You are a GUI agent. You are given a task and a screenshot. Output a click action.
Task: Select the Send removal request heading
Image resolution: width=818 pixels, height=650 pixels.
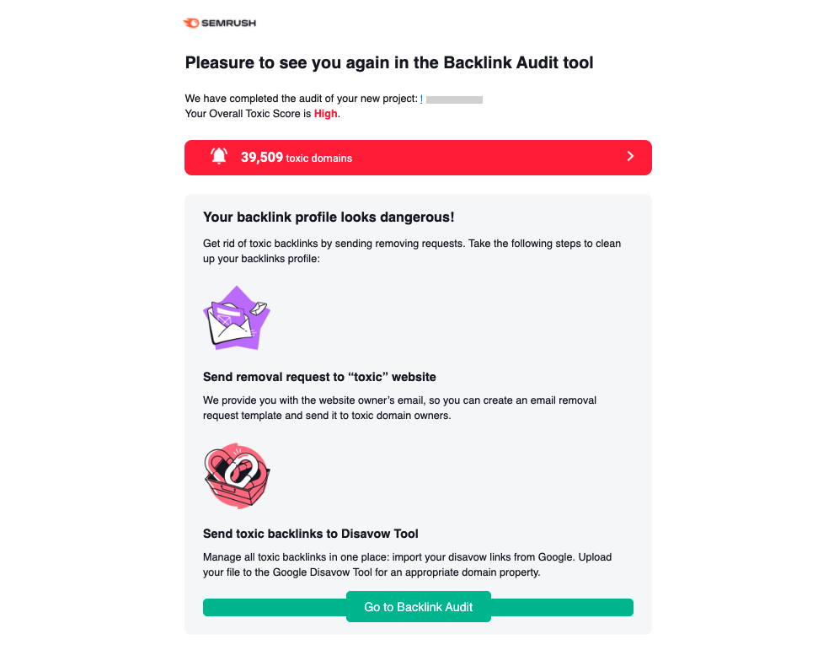click(319, 377)
